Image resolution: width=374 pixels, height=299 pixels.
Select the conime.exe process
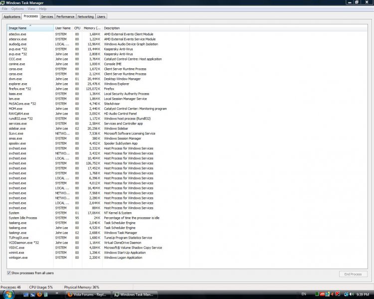tap(98, 64)
